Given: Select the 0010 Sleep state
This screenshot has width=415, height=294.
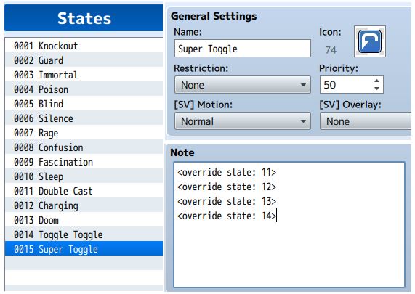Looking at the screenshot, I should [84, 176].
